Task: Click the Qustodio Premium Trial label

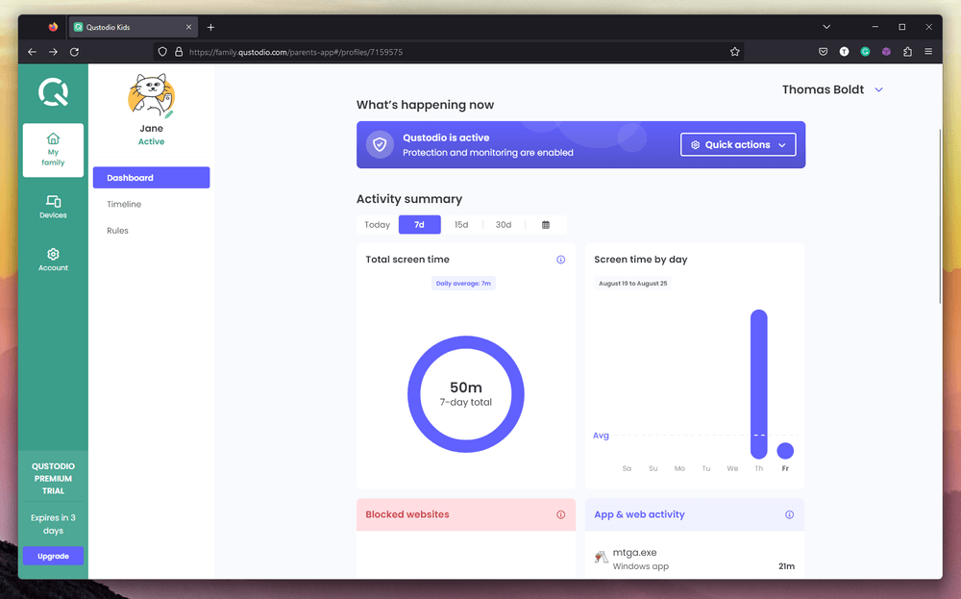Action: (x=53, y=478)
